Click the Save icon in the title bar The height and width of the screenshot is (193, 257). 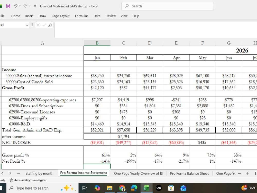pyautogui.click(x=8, y=6)
